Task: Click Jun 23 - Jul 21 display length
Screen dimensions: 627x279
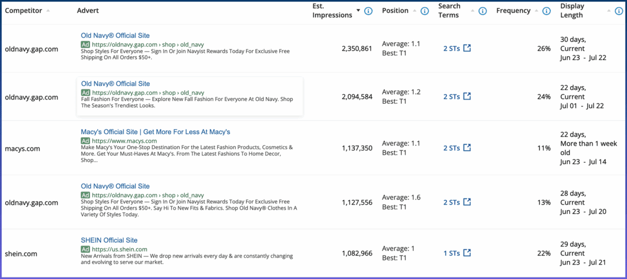Action: pyautogui.click(x=583, y=262)
